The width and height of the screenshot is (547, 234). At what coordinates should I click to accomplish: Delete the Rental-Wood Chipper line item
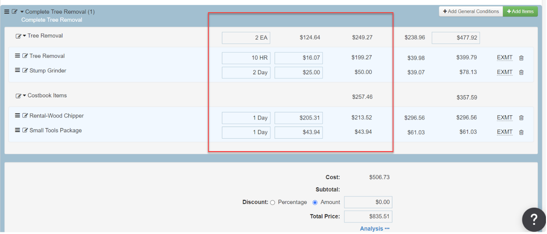(521, 118)
